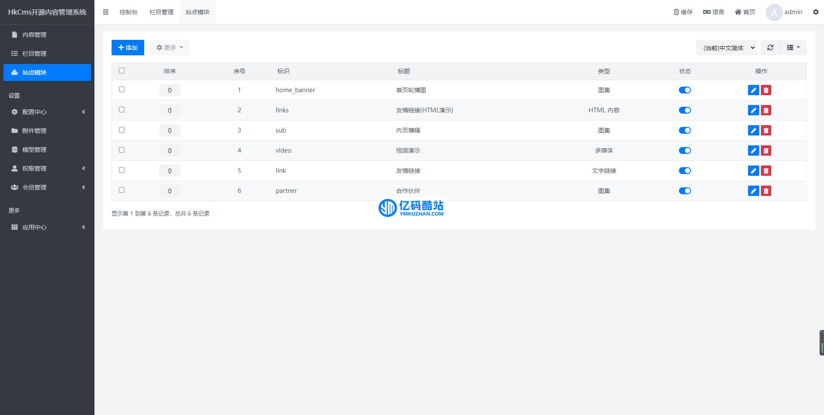Screen dimensions: 824x415
Task: Click the 添加 add button
Action: tap(128, 48)
